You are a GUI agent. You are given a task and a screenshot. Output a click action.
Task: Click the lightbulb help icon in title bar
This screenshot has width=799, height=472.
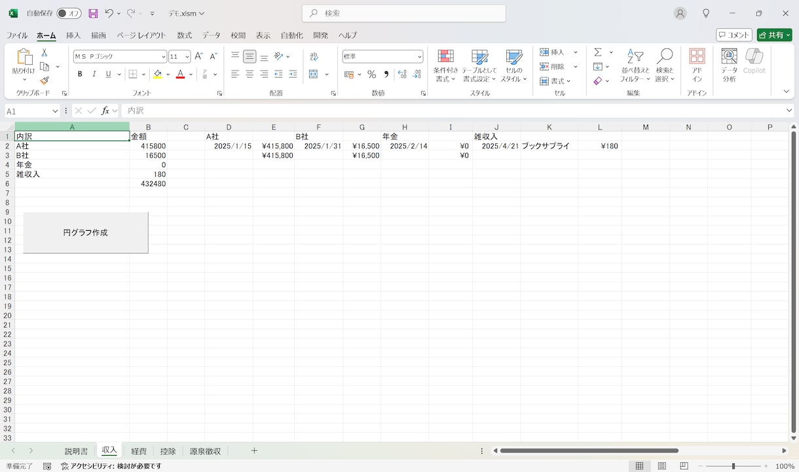[706, 13]
